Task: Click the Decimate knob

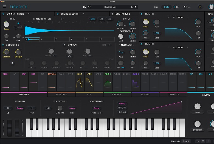Action: pyautogui.click(x=6, y=52)
